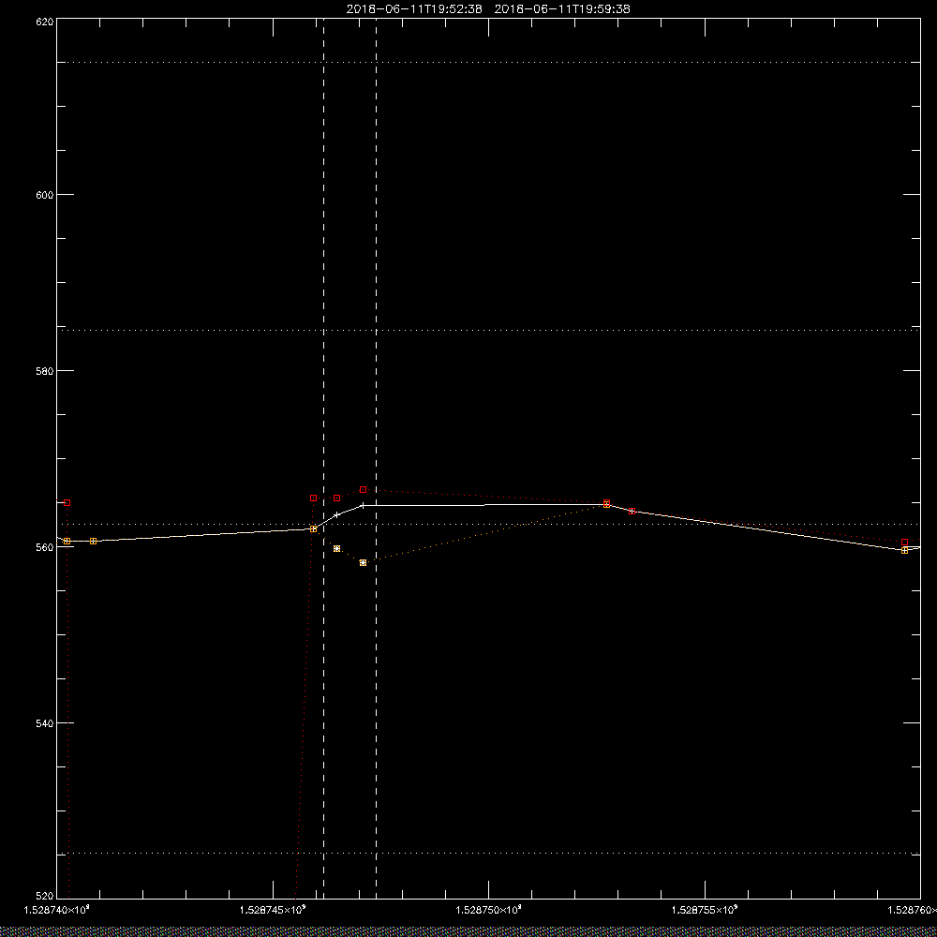Click x-axis label 1.528740×10⁹
The height and width of the screenshot is (937, 937).
point(57,910)
